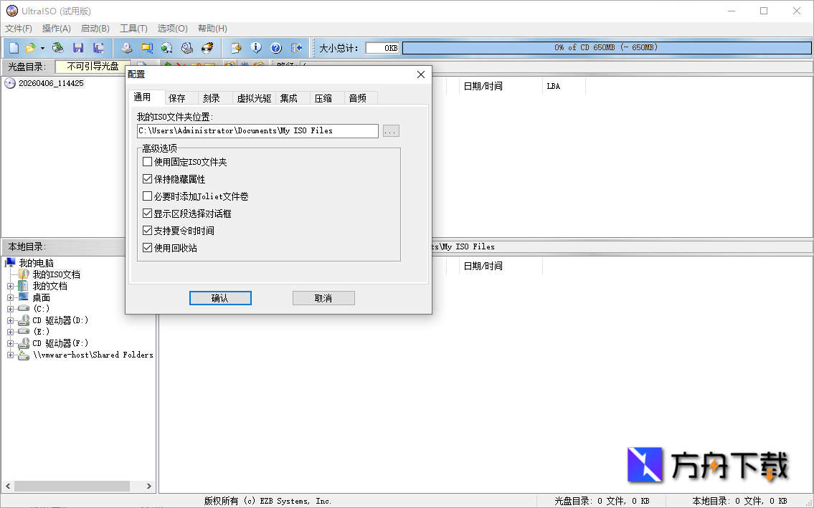Screen dimensions: 814x508
Task: Uncheck 保持隐藏属性 option
Action: [x=148, y=178]
